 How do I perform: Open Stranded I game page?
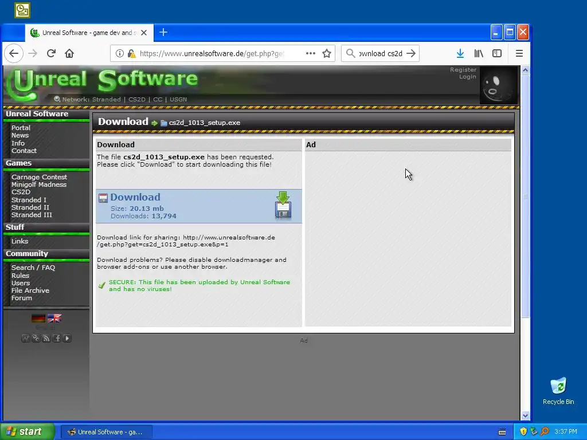click(x=29, y=200)
